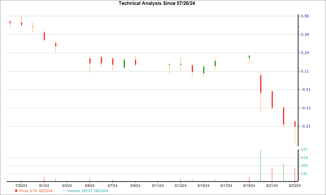Click the 'Technical Analysis Since 07/26/24' title
The width and height of the screenshot is (326, 195).
pos(159,3)
